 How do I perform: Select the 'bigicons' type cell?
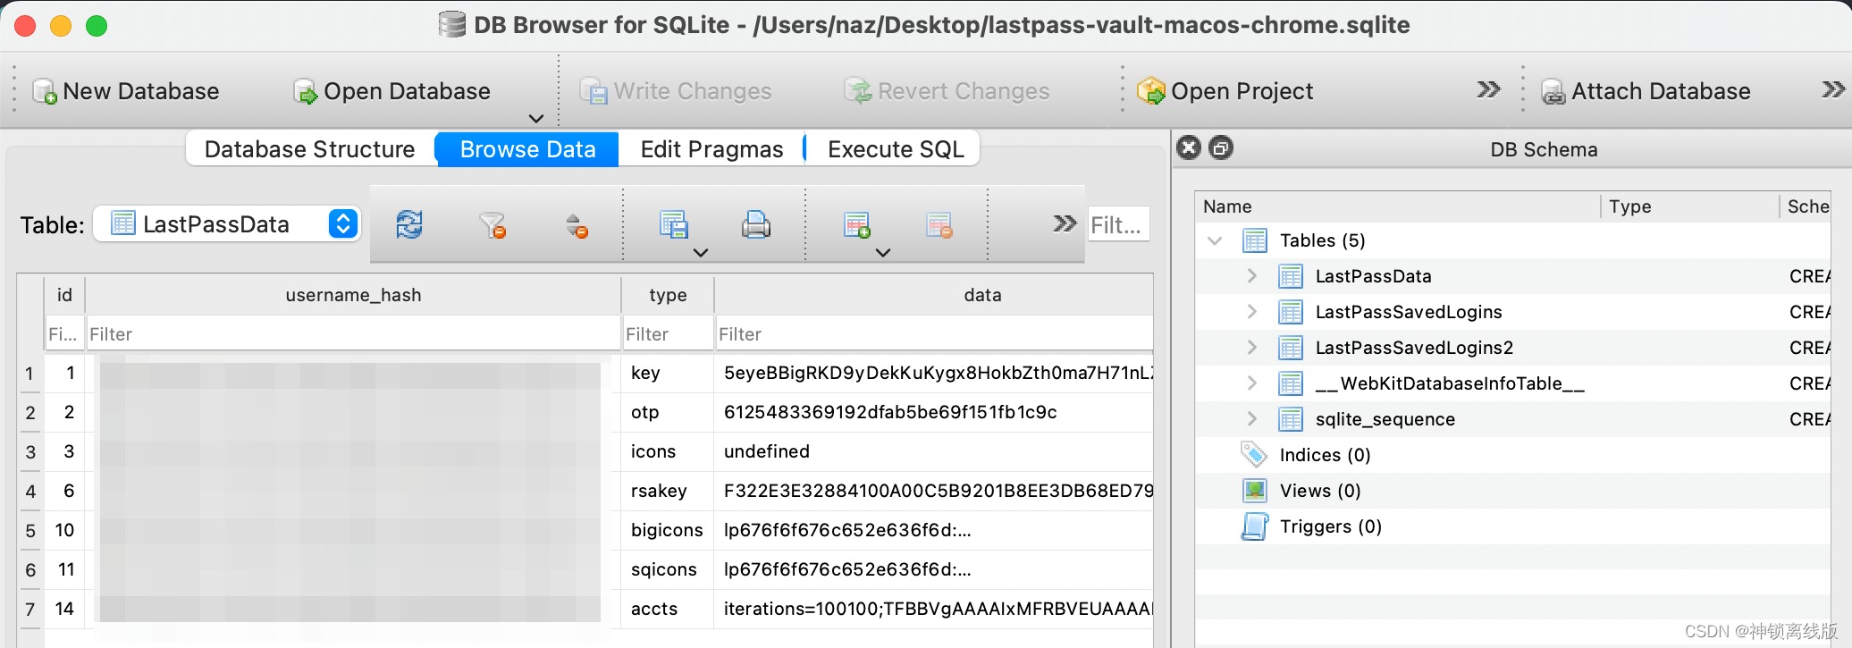coord(668,530)
